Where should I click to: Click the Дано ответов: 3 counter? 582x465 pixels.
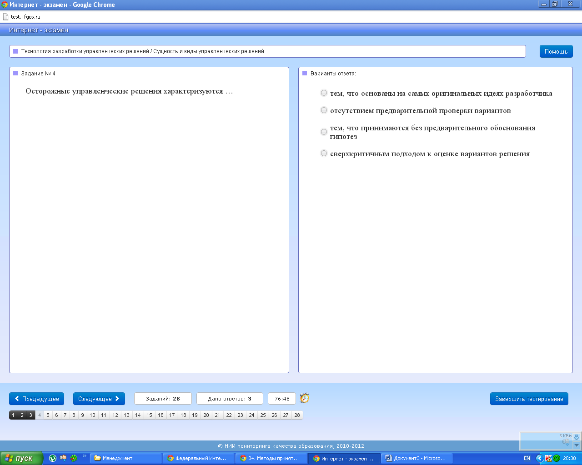click(x=230, y=399)
